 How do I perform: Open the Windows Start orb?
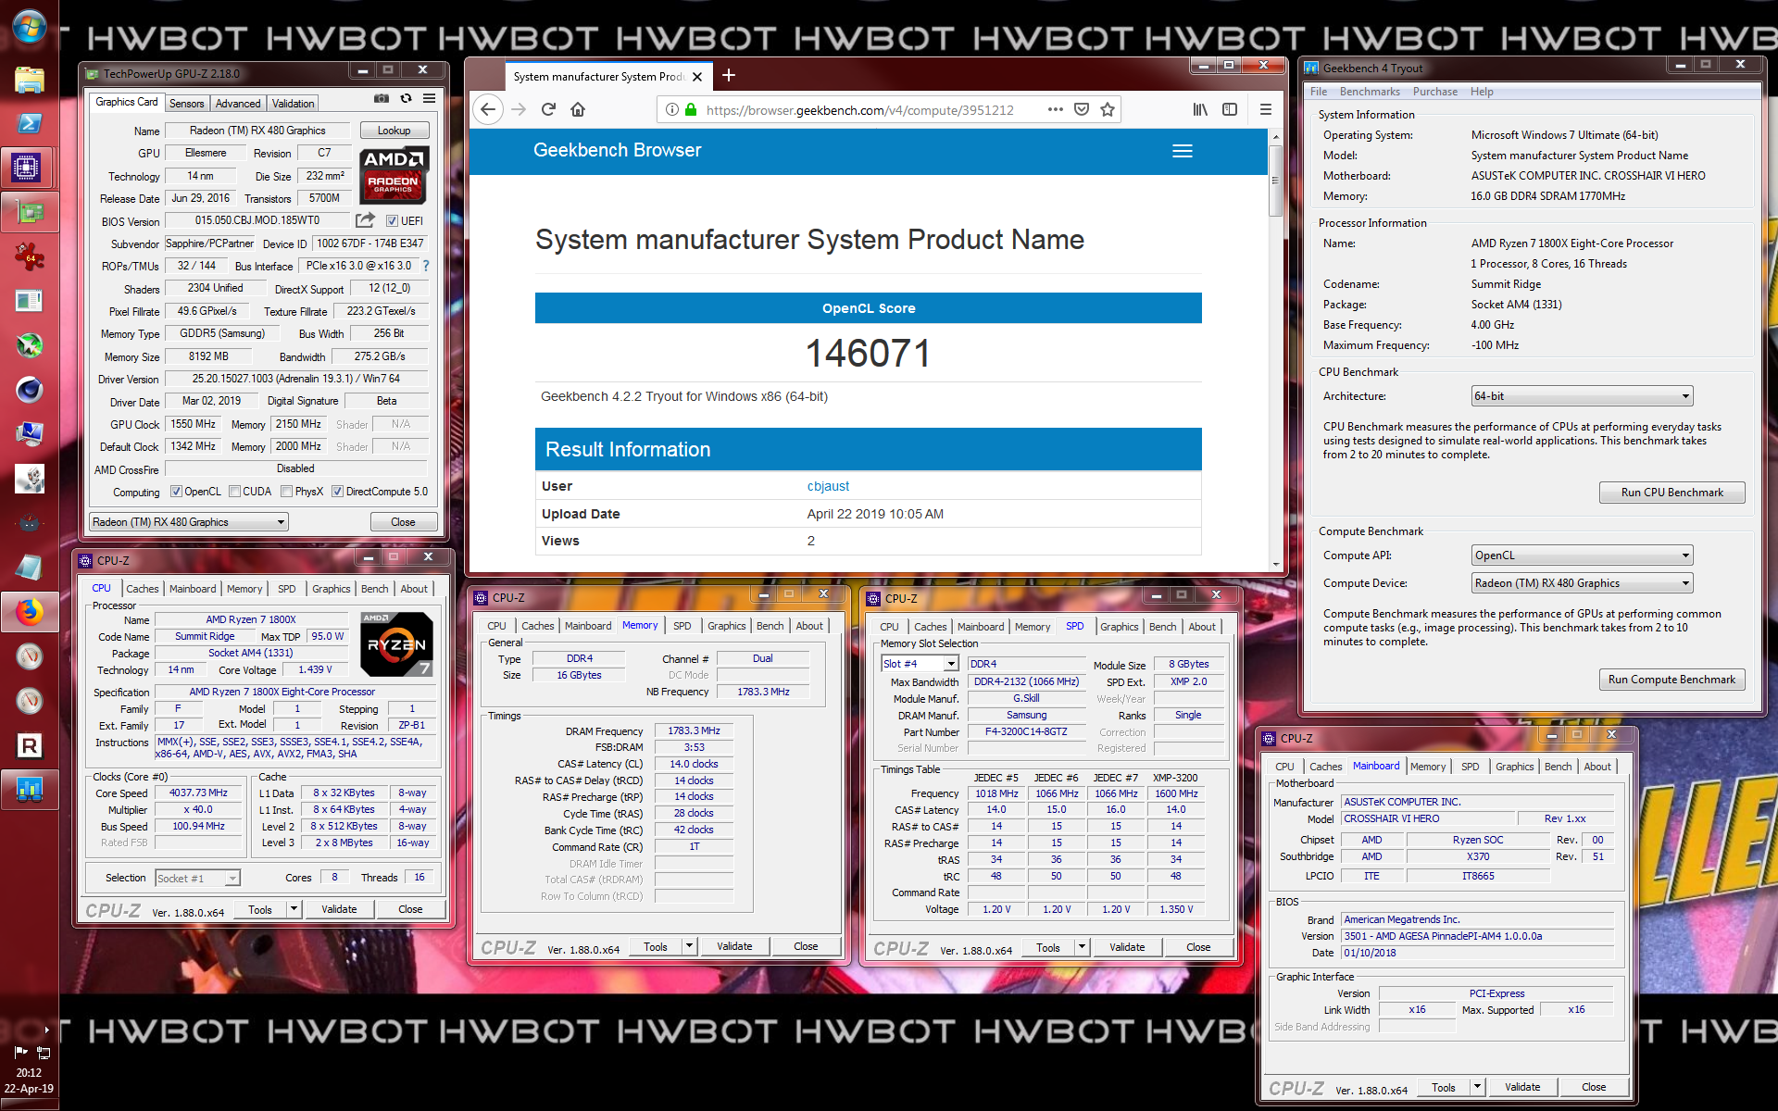[x=29, y=27]
